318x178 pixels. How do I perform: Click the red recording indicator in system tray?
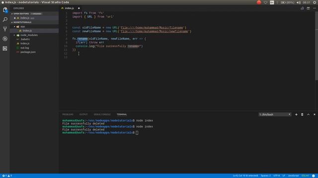259,2
